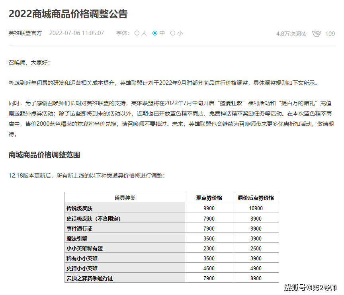Viewport: 344px width, 295px height.
Task: Click 魔法引擎 current price 3500
Action: 209,238
